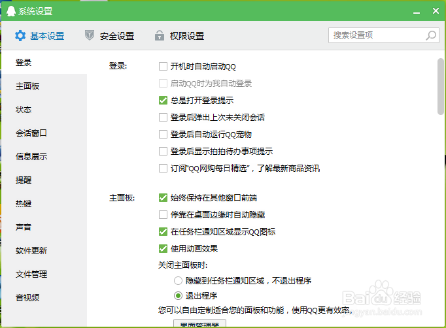Select 隐藏到任务栏通知区域 radio option
This screenshot has height=328, width=446.
[178, 281]
